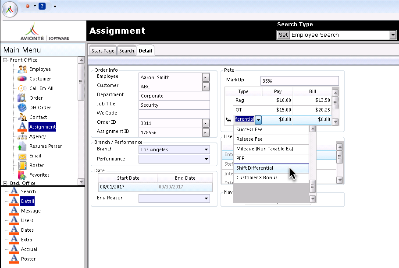Choose Success Fee from the list
The height and width of the screenshot is (268, 399).
[271, 130]
